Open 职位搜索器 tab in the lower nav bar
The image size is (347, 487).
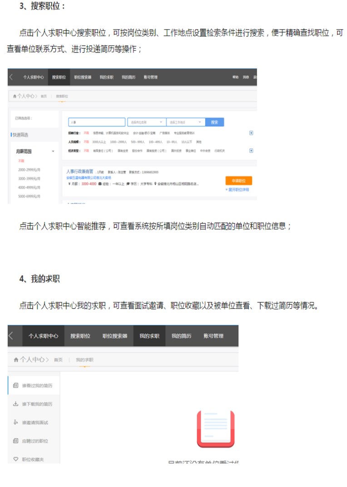tap(114, 336)
